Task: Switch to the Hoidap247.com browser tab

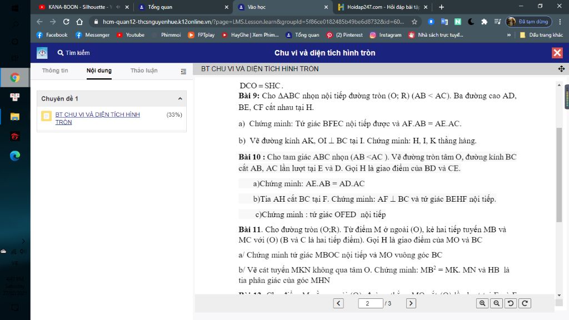Action: coord(382,7)
